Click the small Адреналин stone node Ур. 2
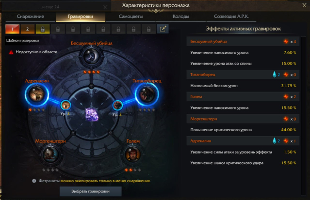Viewport: 310px width, 200px height. tap(65, 105)
